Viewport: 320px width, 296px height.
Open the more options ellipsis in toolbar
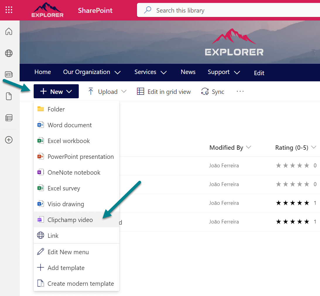tap(240, 92)
